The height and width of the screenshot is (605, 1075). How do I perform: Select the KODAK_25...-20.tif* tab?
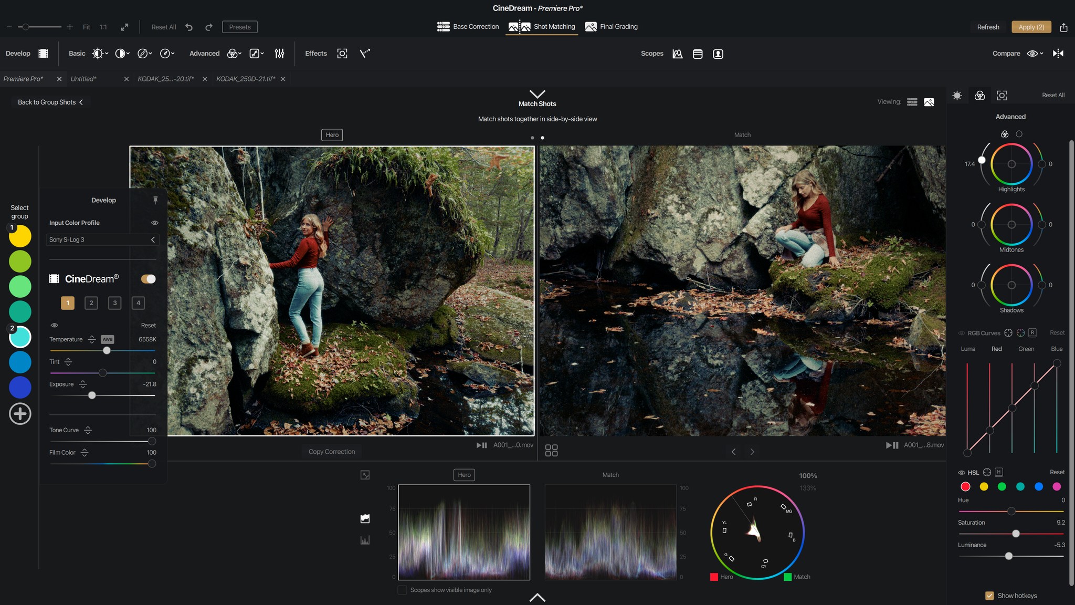click(x=165, y=79)
